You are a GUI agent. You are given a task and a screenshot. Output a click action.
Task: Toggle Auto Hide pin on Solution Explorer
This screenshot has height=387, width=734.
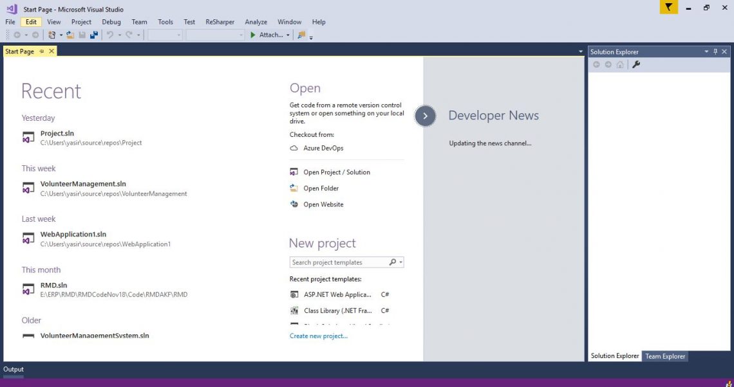715,52
